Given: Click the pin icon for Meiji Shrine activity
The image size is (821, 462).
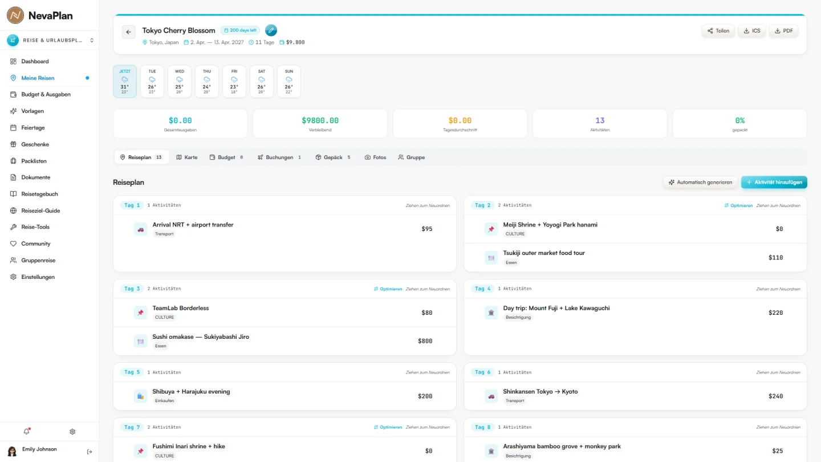Looking at the screenshot, I should click(491, 229).
